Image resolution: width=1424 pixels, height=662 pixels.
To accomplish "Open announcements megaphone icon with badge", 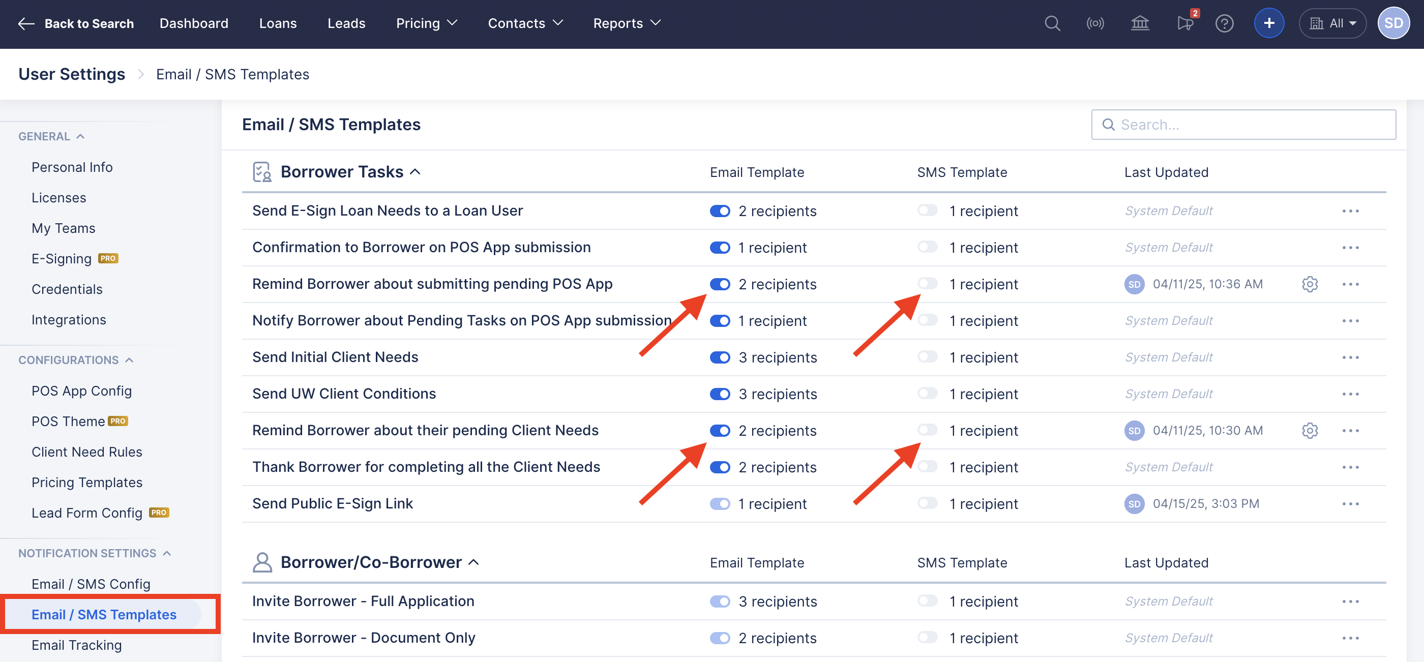I will click(1184, 23).
